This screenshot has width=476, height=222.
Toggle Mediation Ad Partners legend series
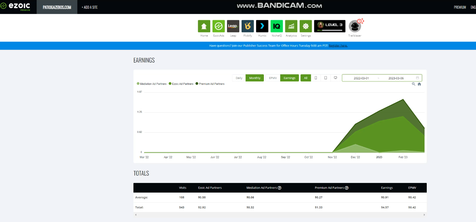(152, 84)
